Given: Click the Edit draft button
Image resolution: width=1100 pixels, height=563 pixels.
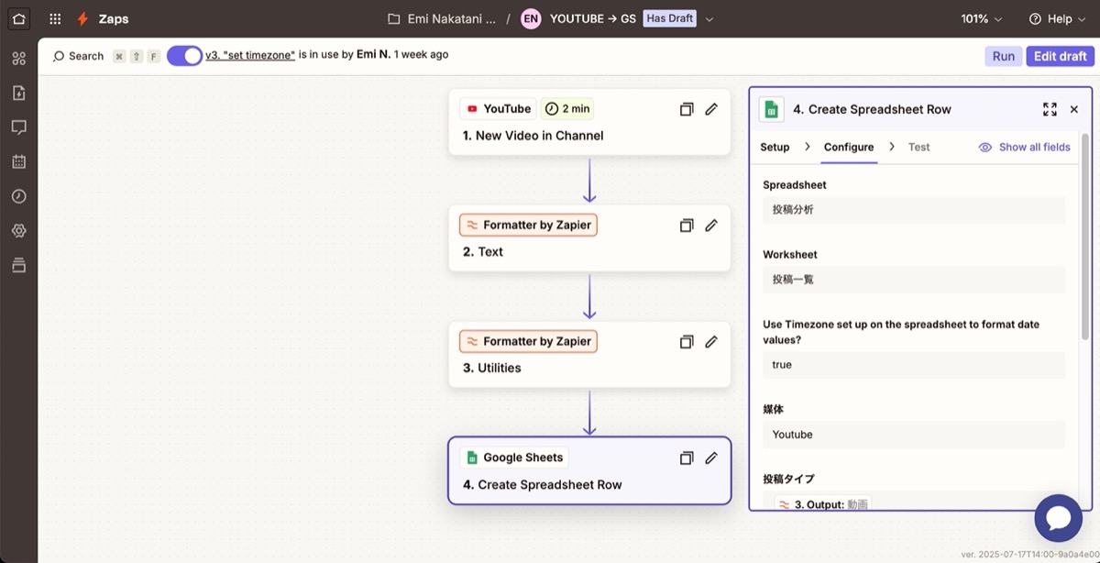Looking at the screenshot, I should pyautogui.click(x=1060, y=56).
